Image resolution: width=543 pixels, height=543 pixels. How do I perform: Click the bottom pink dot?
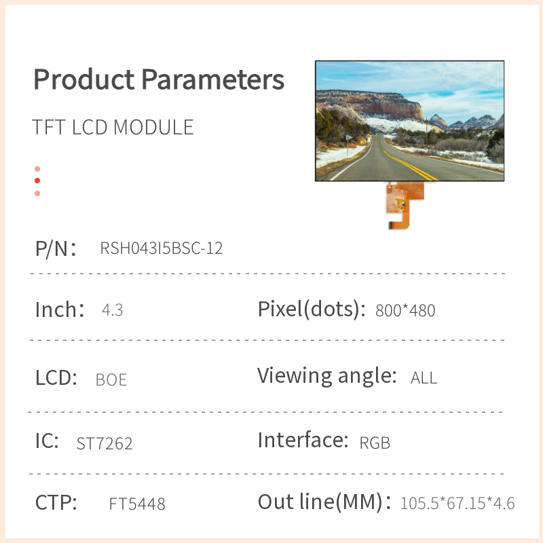click(37, 193)
